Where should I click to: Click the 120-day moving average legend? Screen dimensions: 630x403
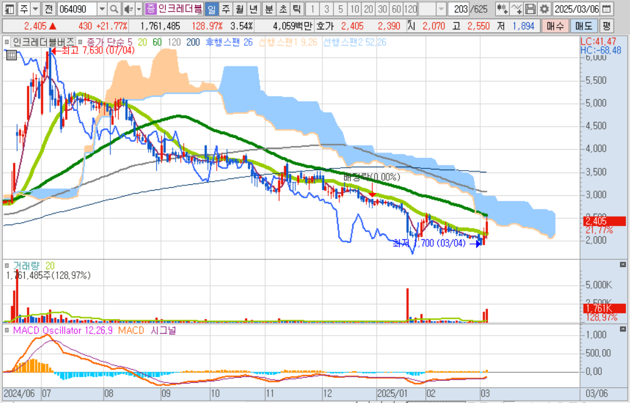(x=174, y=42)
